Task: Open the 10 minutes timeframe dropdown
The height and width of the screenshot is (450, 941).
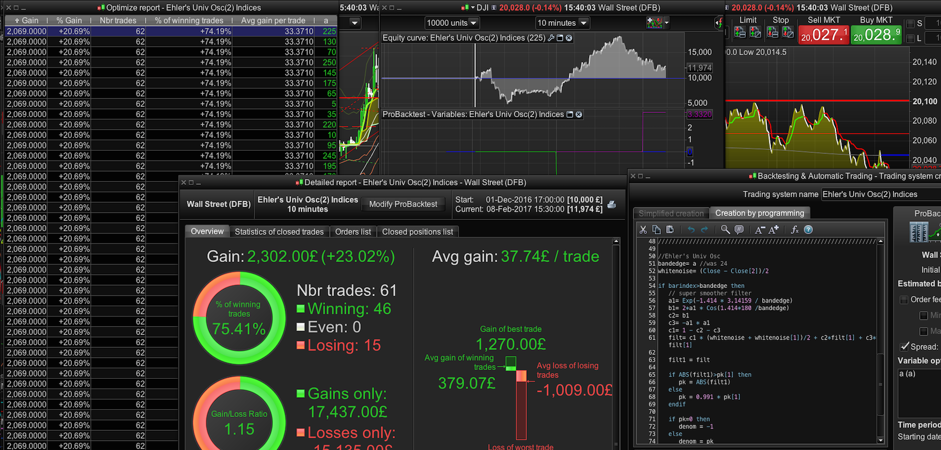Action: click(x=562, y=23)
